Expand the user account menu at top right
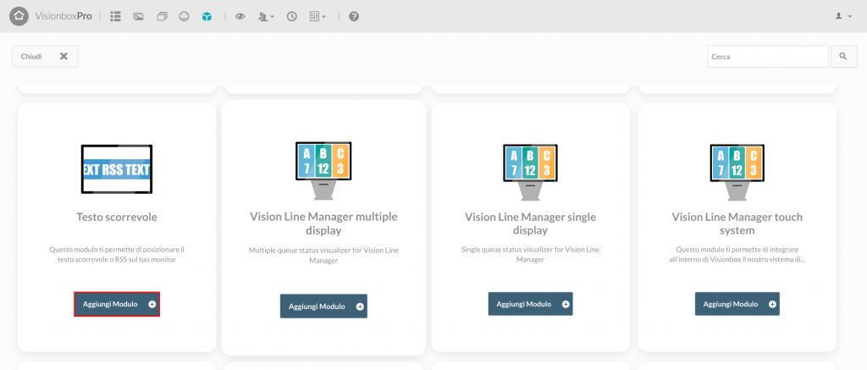The image size is (867, 370). [843, 17]
